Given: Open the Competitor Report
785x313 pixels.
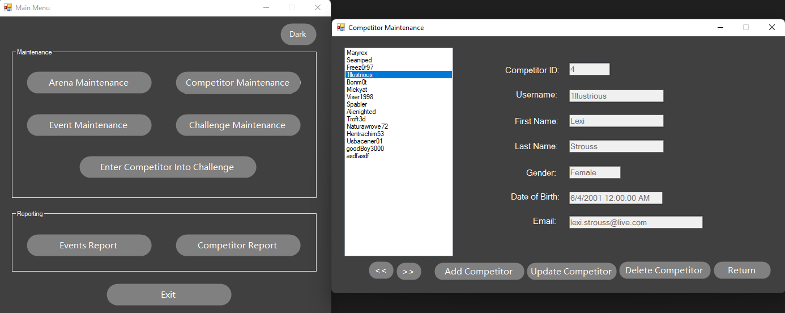Looking at the screenshot, I should coord(238,245).
